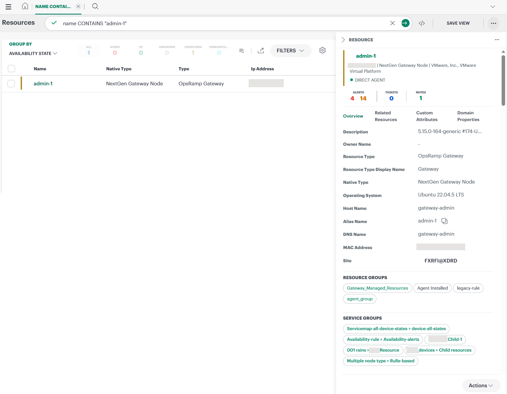
Task: Open the agent_group chip
Action: (360, 299)
